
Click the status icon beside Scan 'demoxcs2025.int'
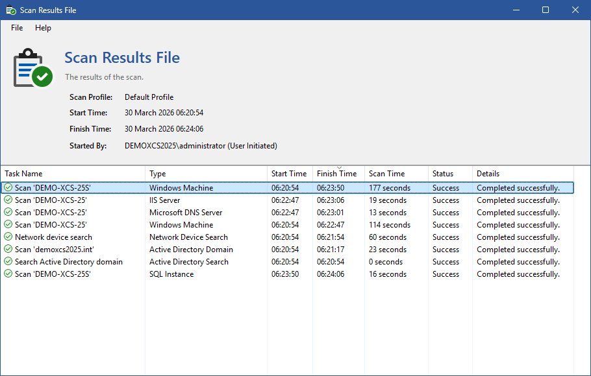pyautogui.click(x=8, y=250)
